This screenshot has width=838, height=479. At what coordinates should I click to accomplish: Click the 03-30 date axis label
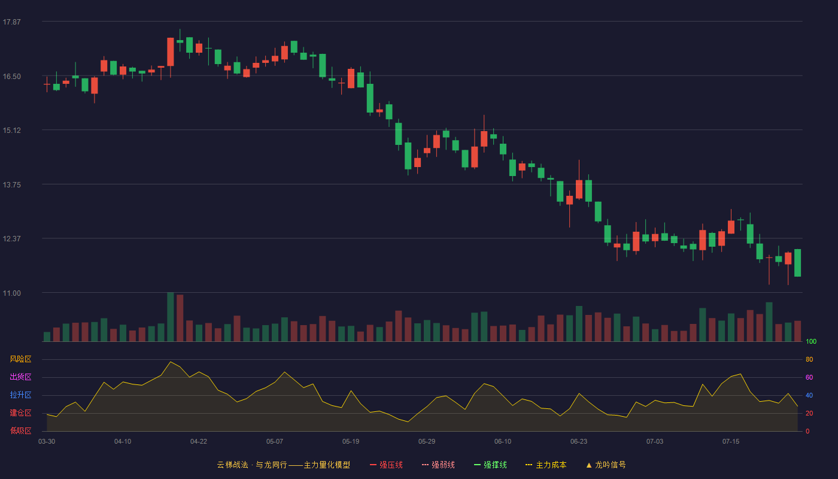click(47, 441)
